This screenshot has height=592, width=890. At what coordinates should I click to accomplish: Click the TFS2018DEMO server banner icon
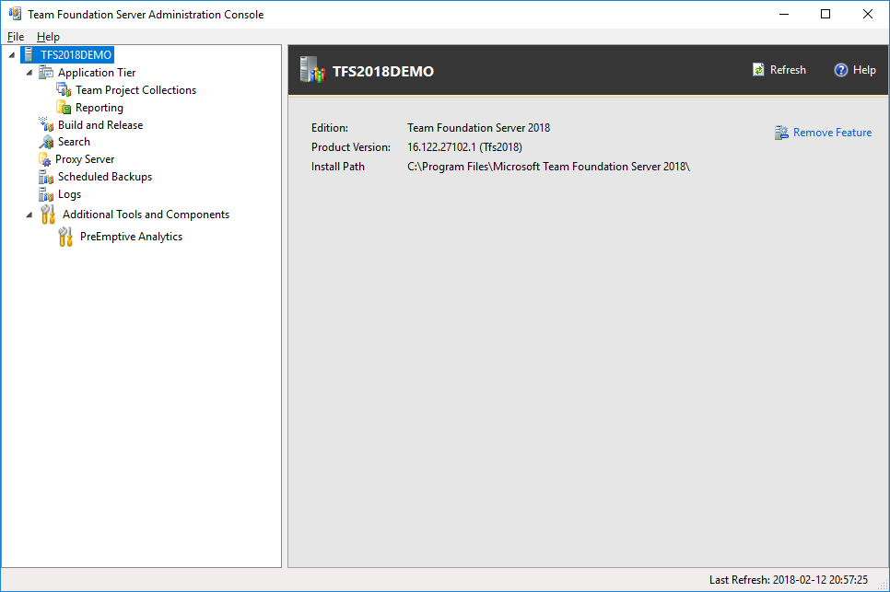(311, 69)
